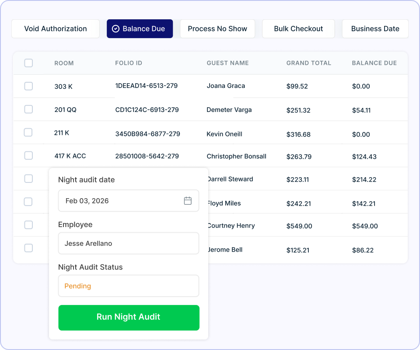This screenshot has height=350, width=420.
Task: Go to the Business Date tab
Action: click(375, 28)
